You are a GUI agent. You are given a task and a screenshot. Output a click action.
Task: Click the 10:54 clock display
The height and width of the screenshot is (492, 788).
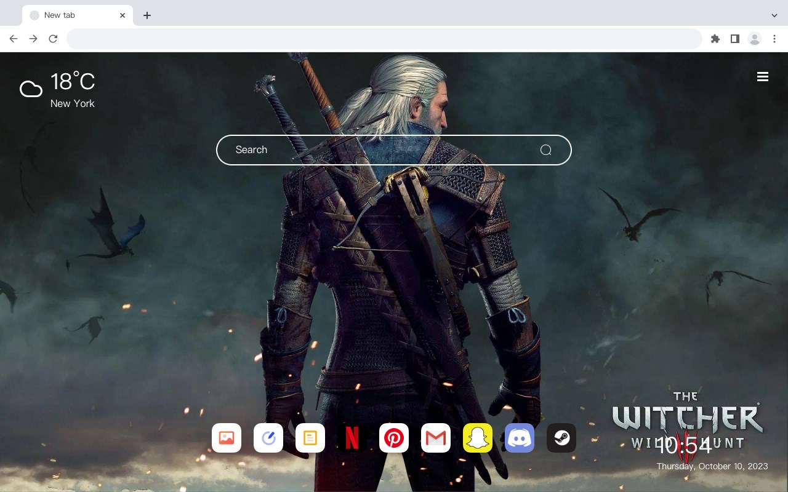684,445
